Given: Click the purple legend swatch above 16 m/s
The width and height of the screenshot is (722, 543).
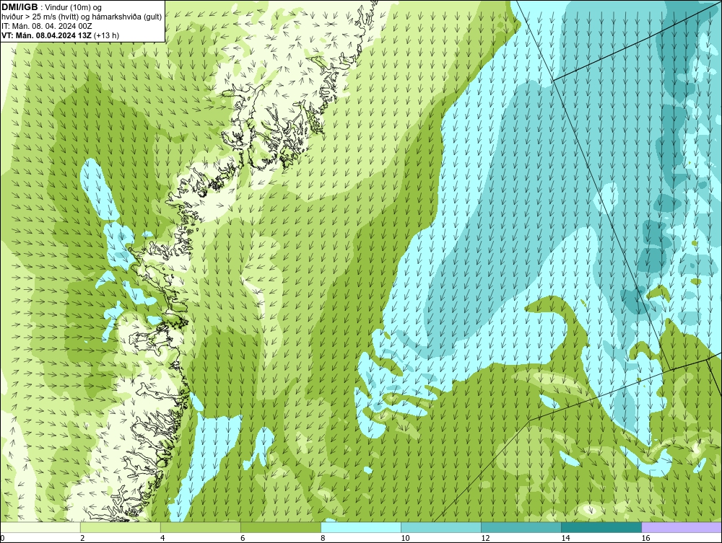Looking at the screenshot, I should coord(682,527).
